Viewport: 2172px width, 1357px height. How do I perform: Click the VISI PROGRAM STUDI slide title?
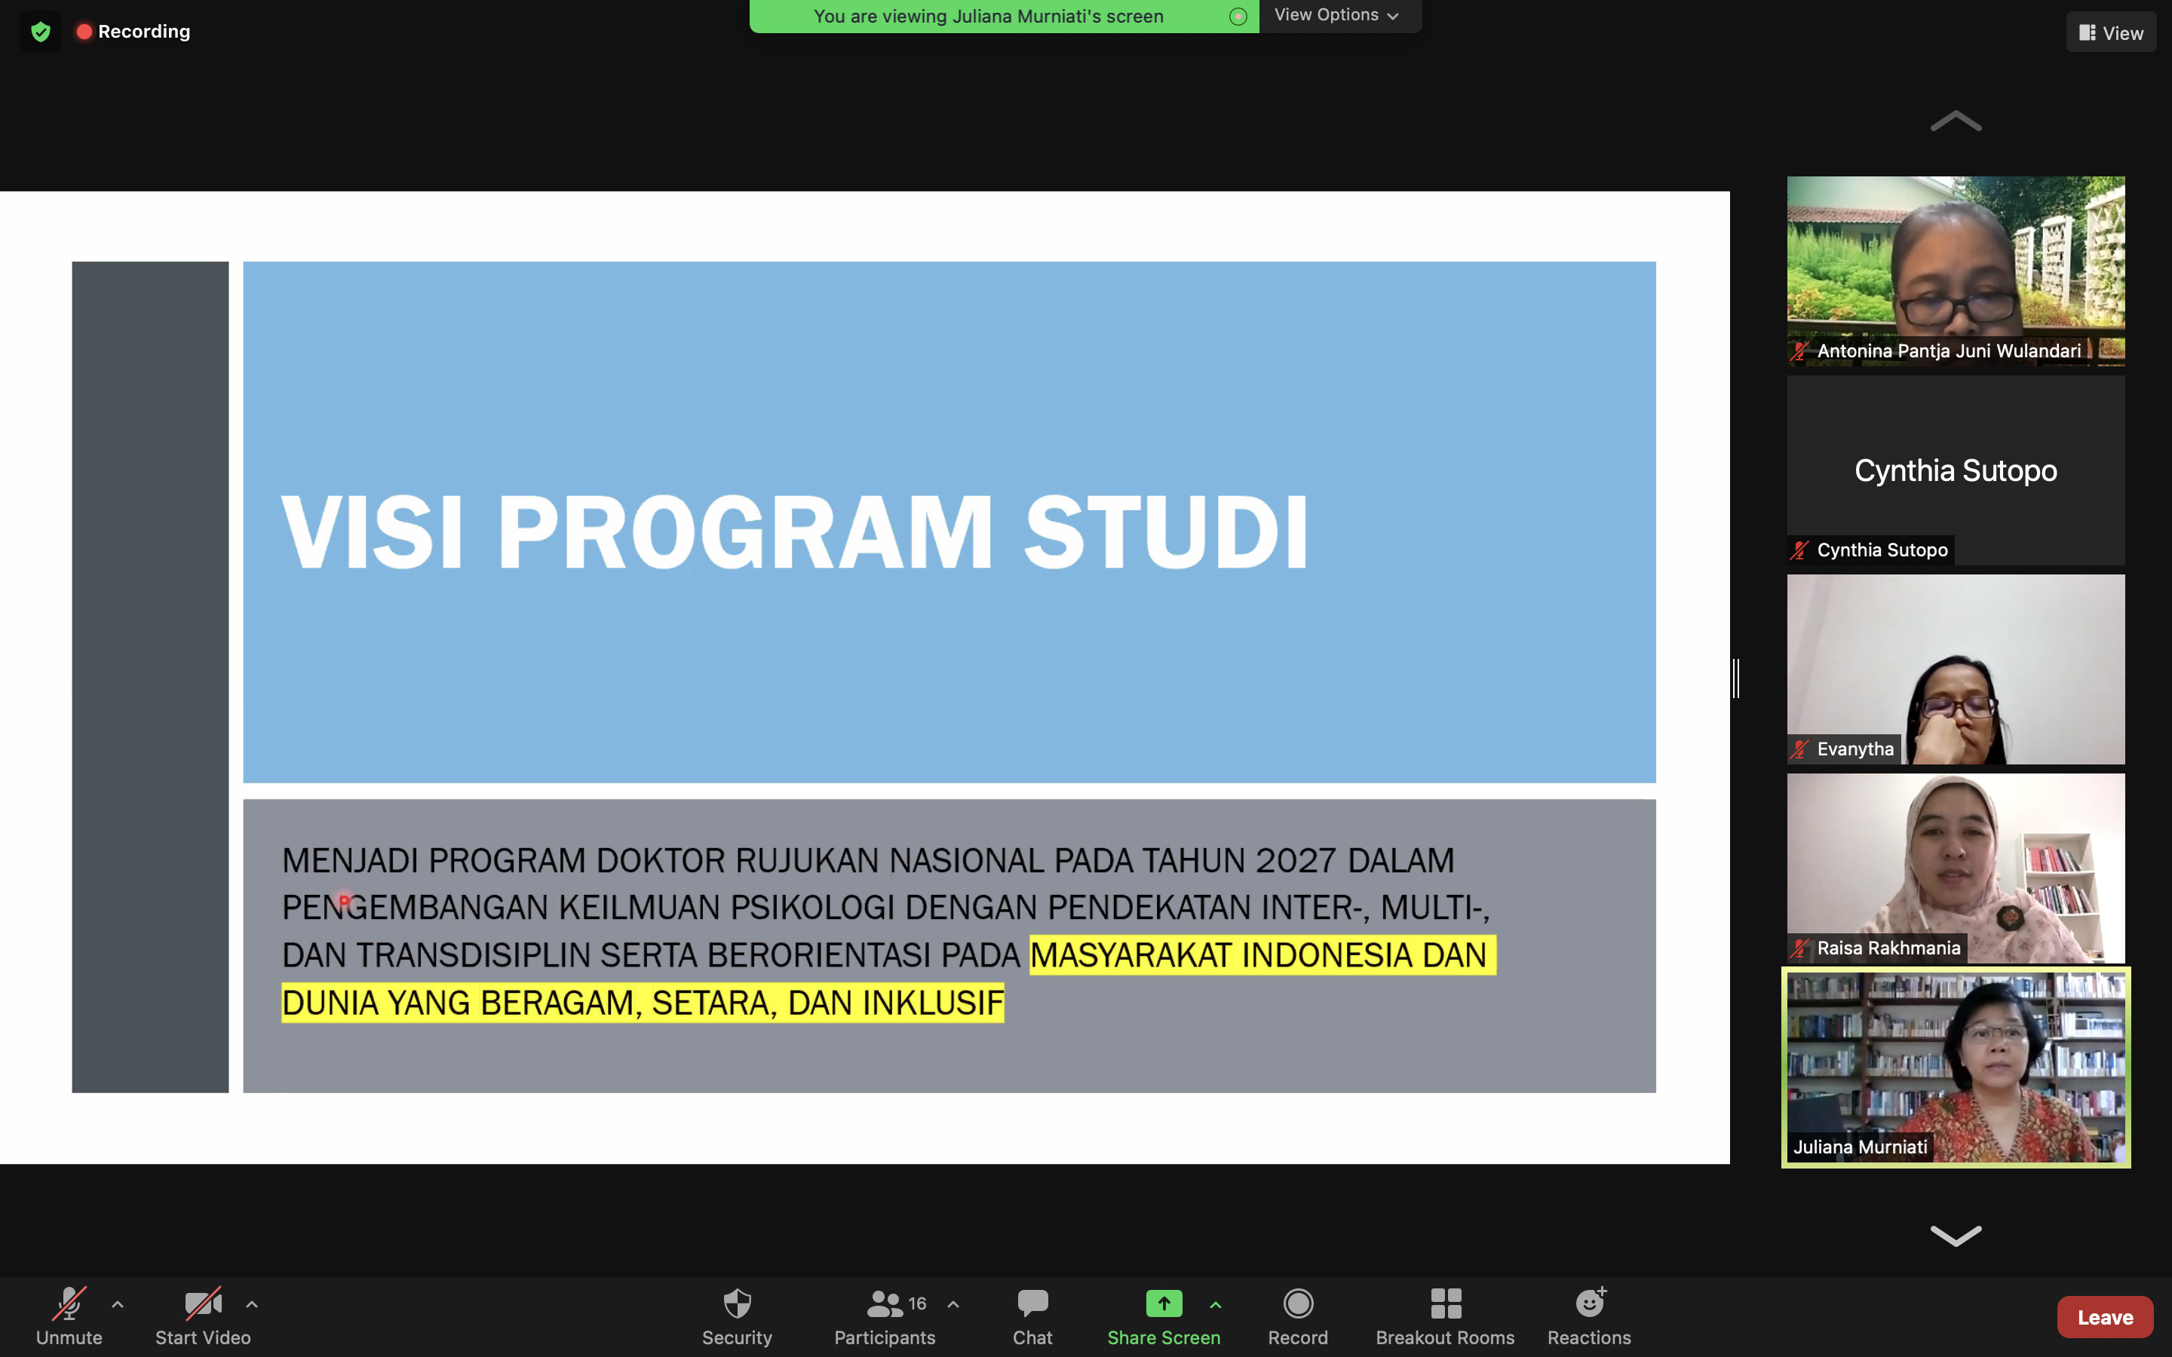tap(795, 533)
